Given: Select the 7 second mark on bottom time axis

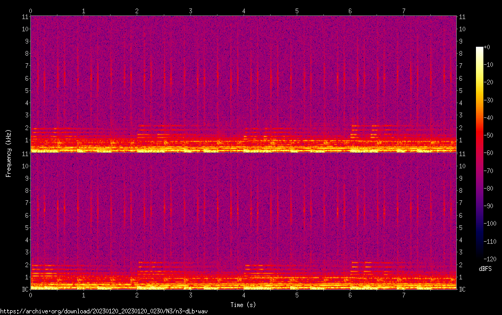Looking at the screenshot, I should (x=404, y=295).
